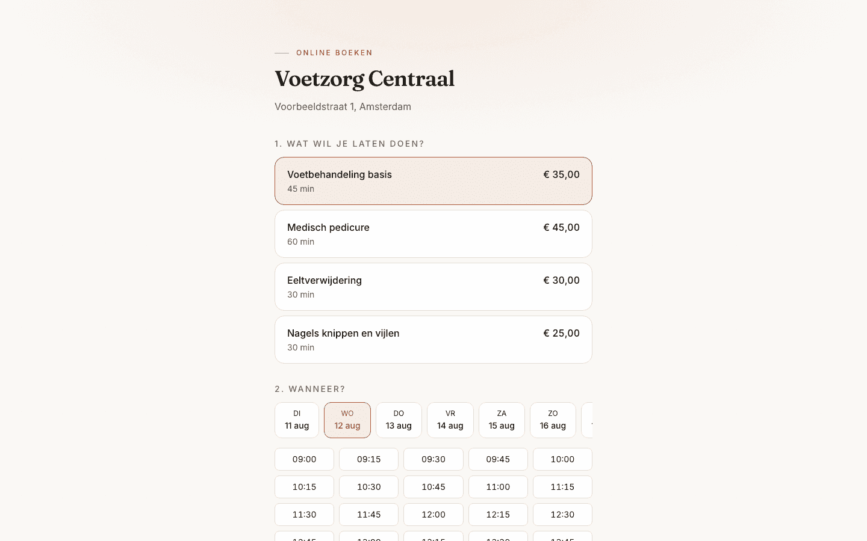Image resolution: width=867 pixels, height=541 pixels.
Task: Pick the 12:30 time slot
Action: [562, 515]
